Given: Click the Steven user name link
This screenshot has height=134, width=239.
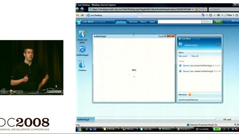Looking at the screenshot, I should tap(235, 21).
